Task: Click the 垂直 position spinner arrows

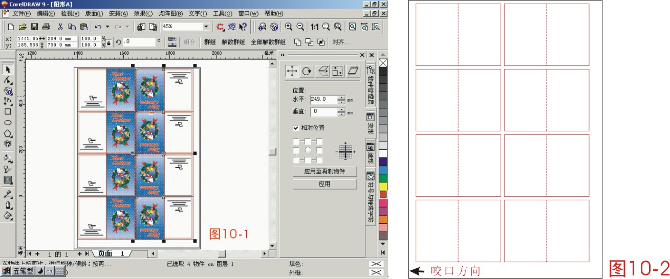Action: coord(341,111)
